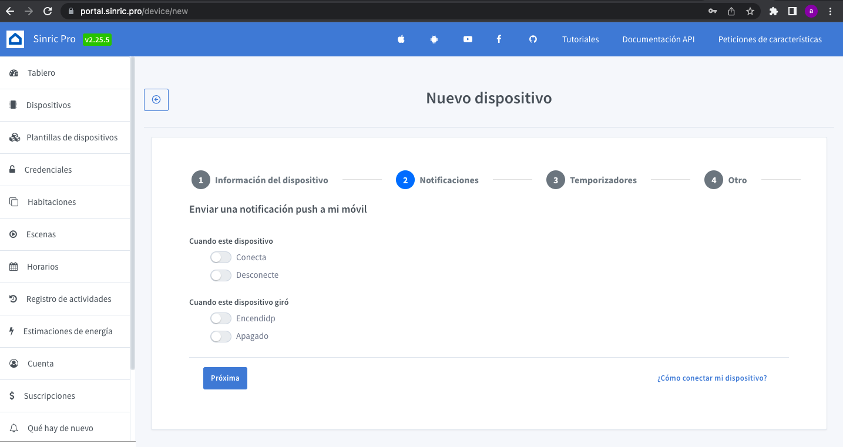
Task: Click the Apple icon in header
Action: [x=401, y=39]
